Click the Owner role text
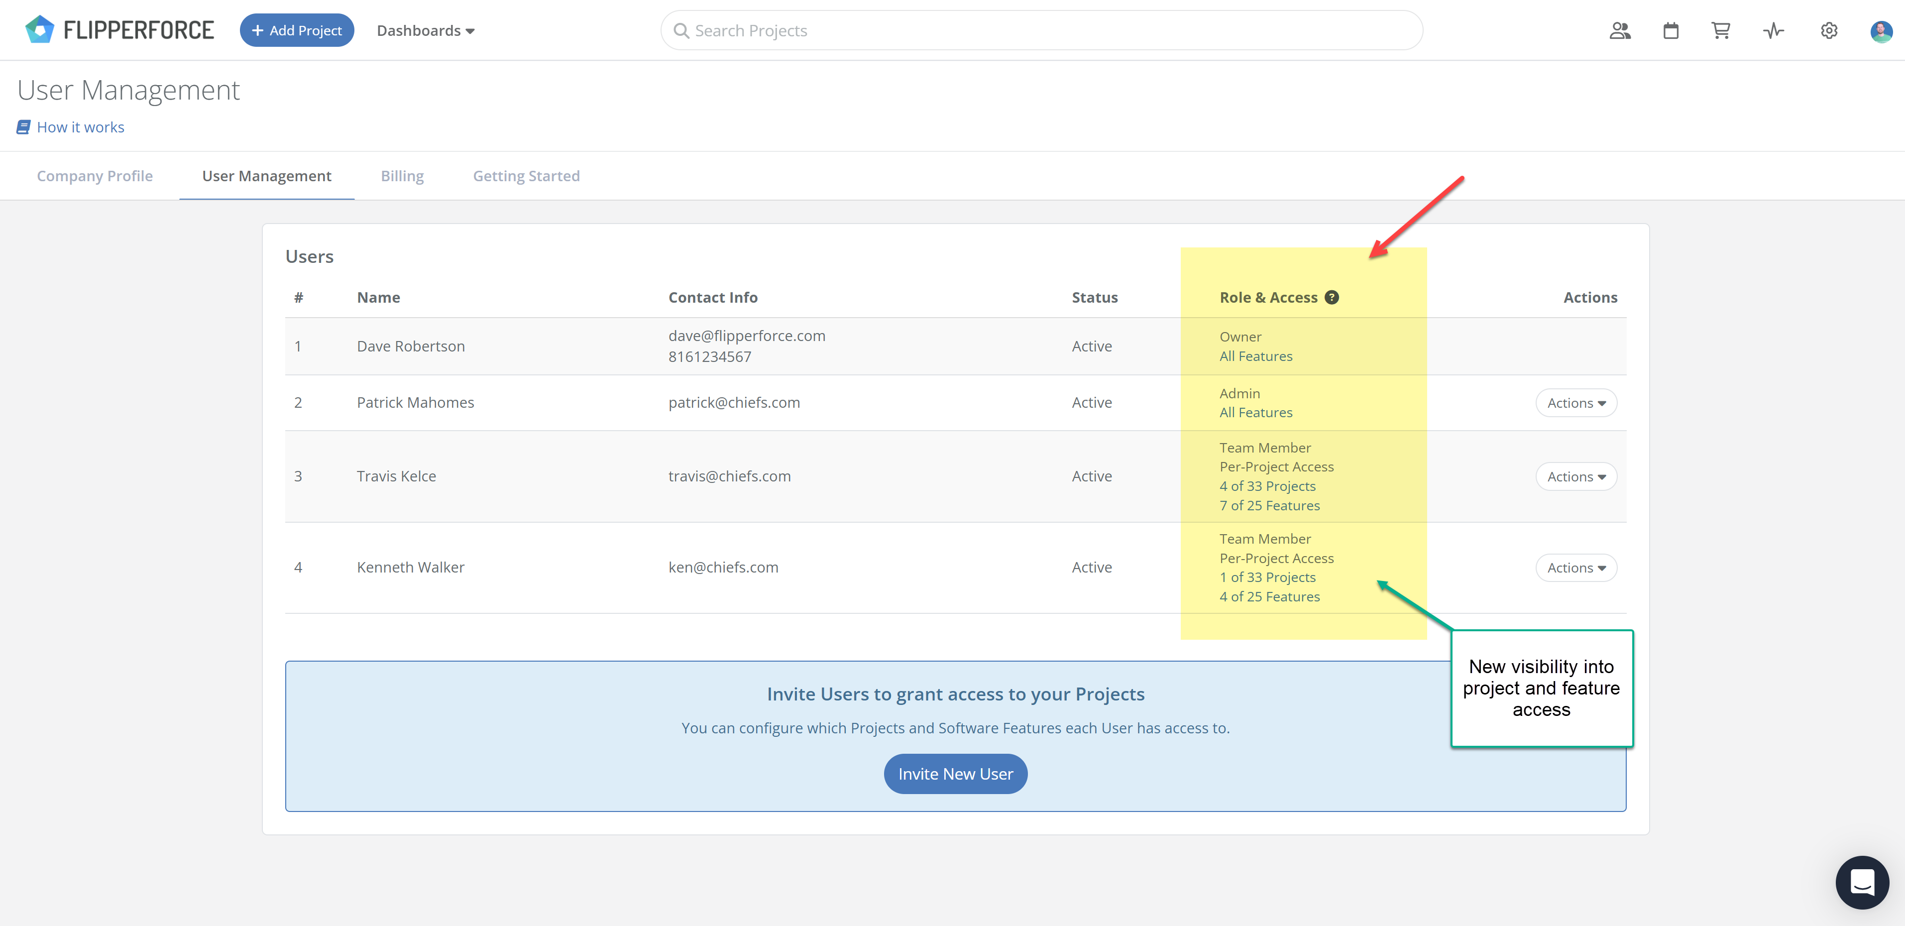The width and height of the screenshot is (1905, 926). tap(1240, 337)
